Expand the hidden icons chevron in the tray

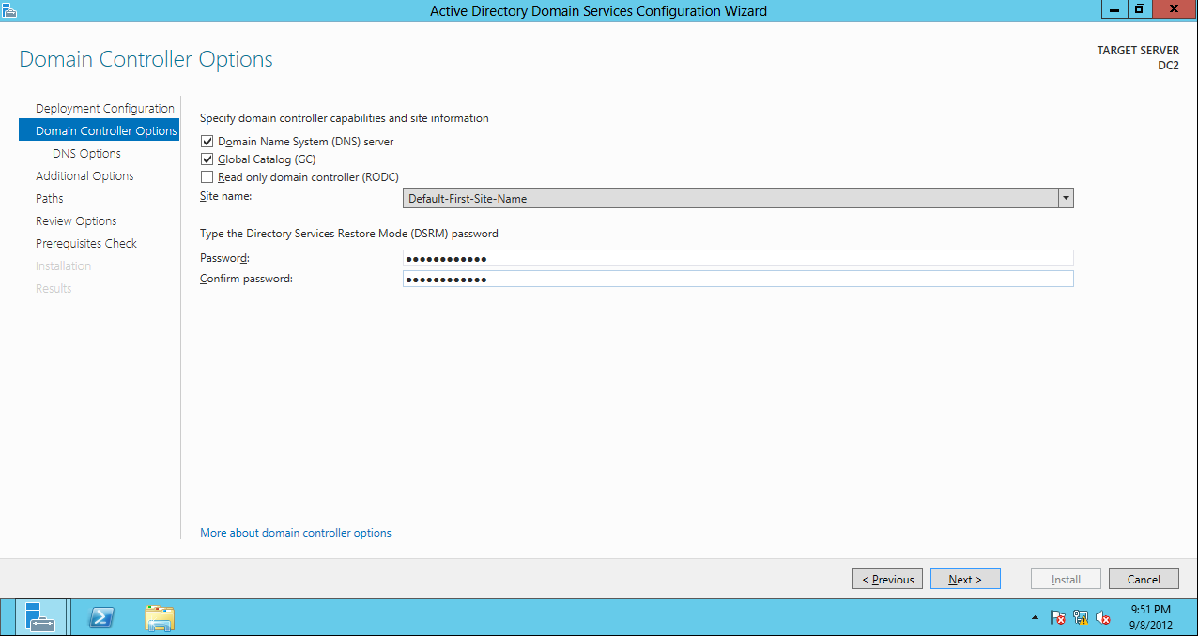click(1037, 618)
